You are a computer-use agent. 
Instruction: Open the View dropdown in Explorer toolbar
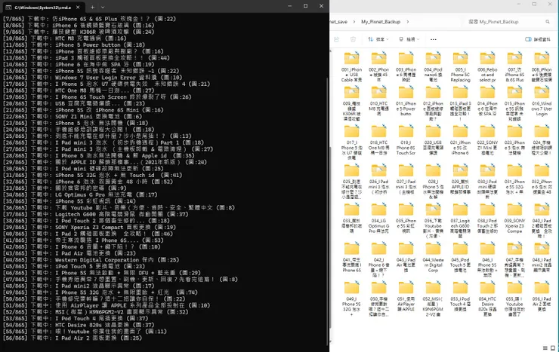tap(409, 39)
